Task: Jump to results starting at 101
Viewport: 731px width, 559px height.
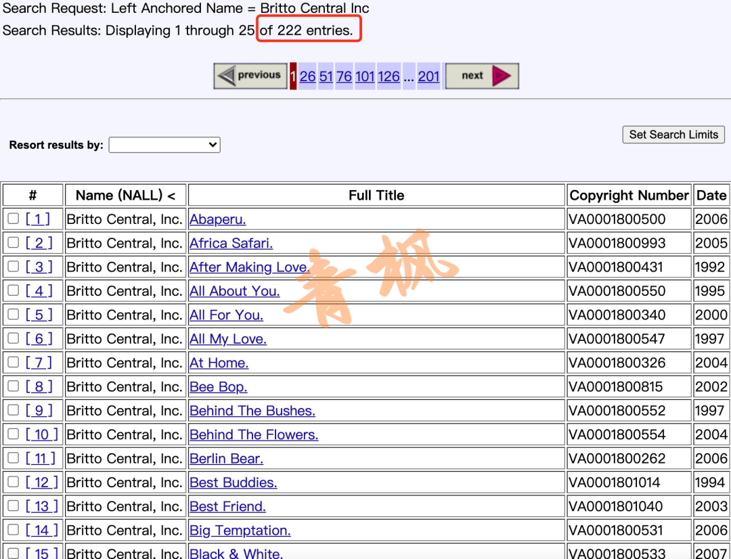Action: (x=365, y=76)
